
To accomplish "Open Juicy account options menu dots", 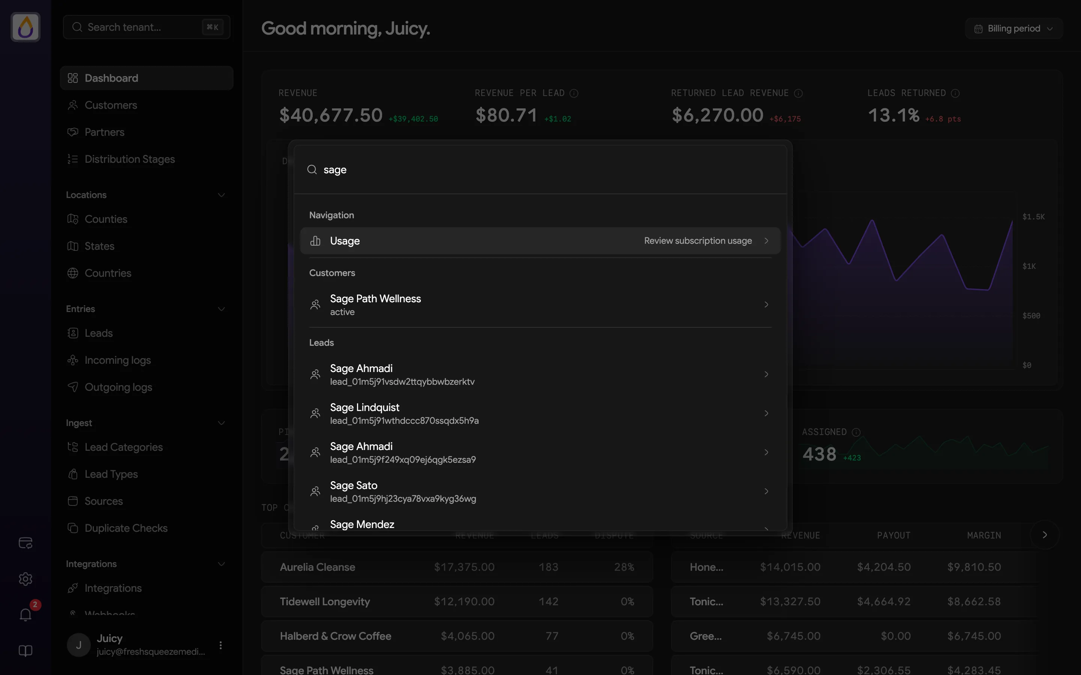I will pyautogui.click(x=220, y=645).
